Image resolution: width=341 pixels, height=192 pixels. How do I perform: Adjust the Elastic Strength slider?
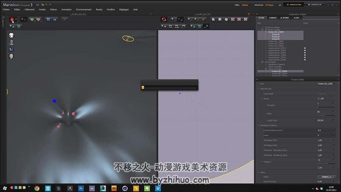(x=326, y=107)
